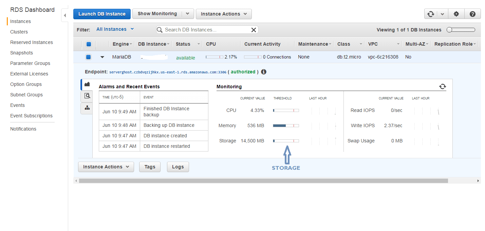Click the network topology view icon
The width and height of the screenshot is (485, 231).
[x=87, y=108]
